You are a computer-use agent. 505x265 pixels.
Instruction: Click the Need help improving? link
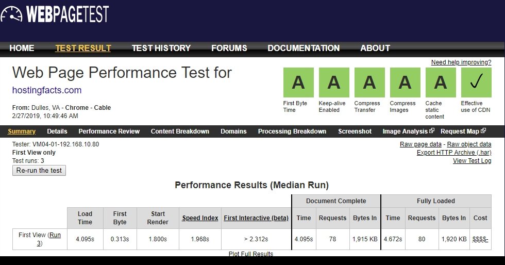[461, 62]
